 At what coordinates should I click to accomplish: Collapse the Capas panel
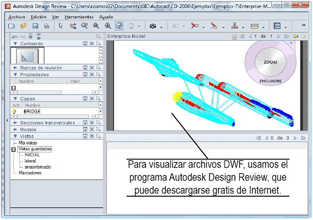coord(16,98)
